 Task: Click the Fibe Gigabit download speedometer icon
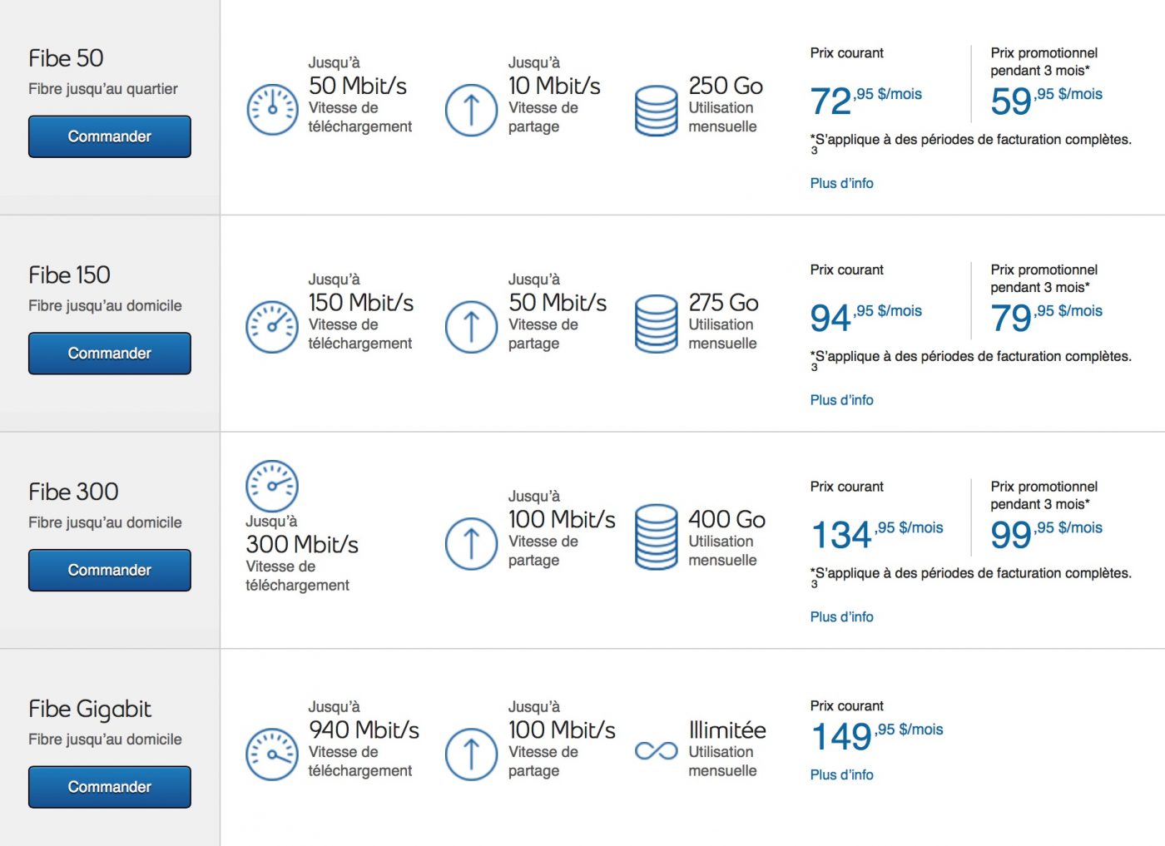(272, 754)
